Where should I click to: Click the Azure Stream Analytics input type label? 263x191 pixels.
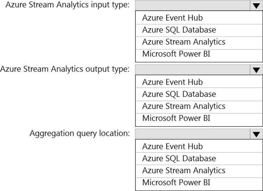pyautogui.click(x=67, y=5)
